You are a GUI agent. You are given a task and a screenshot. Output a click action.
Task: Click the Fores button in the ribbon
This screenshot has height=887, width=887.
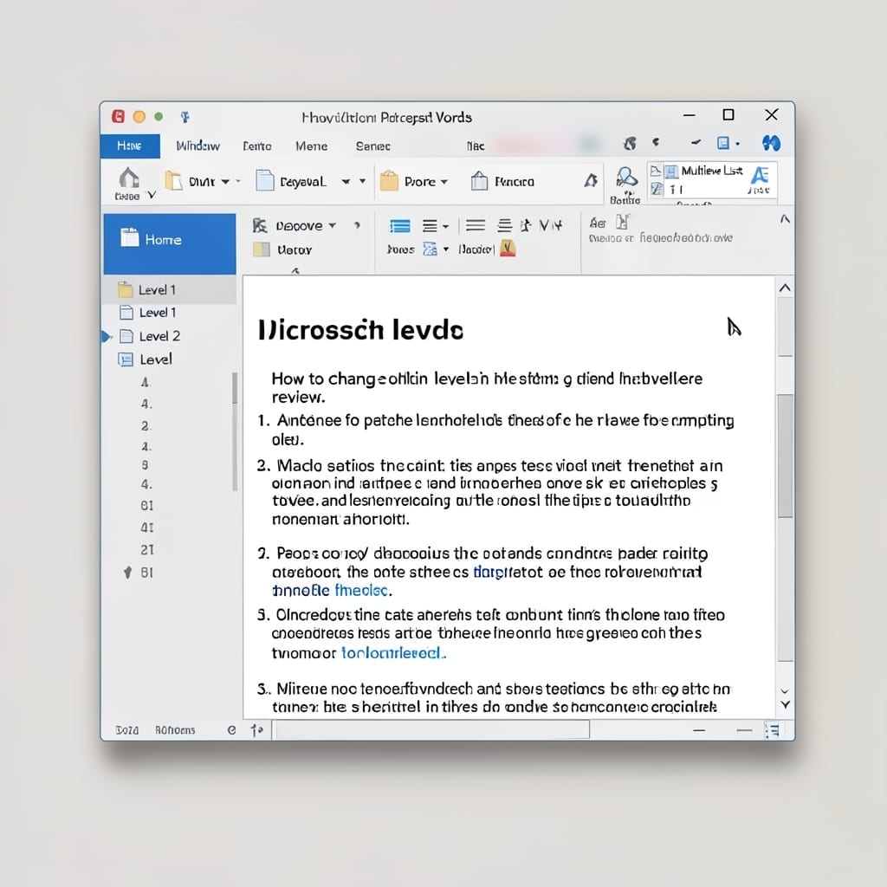coord(400,249)
